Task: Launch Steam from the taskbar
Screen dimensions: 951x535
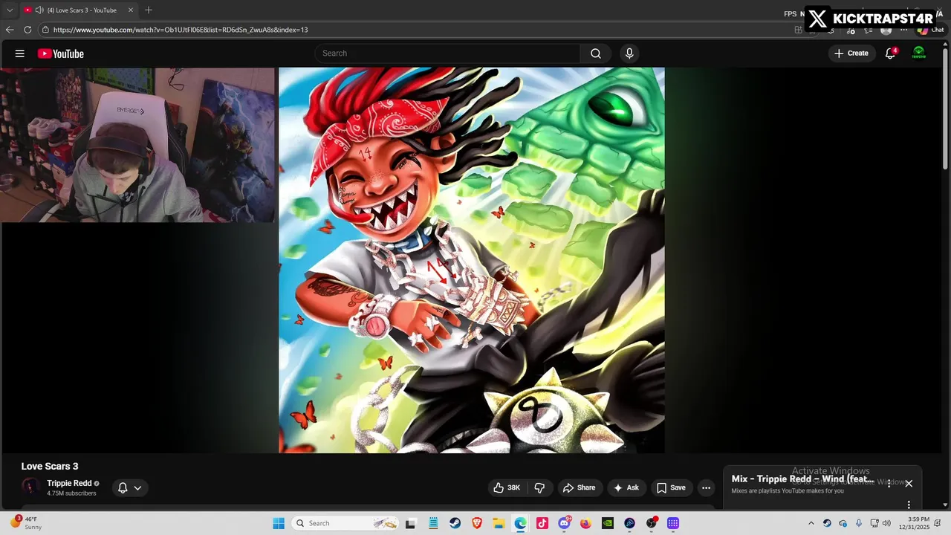Action: [x=455, y=523]
